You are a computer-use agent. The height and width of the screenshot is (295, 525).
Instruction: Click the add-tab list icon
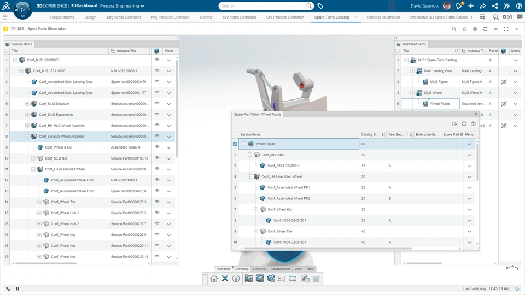(482, 17)
